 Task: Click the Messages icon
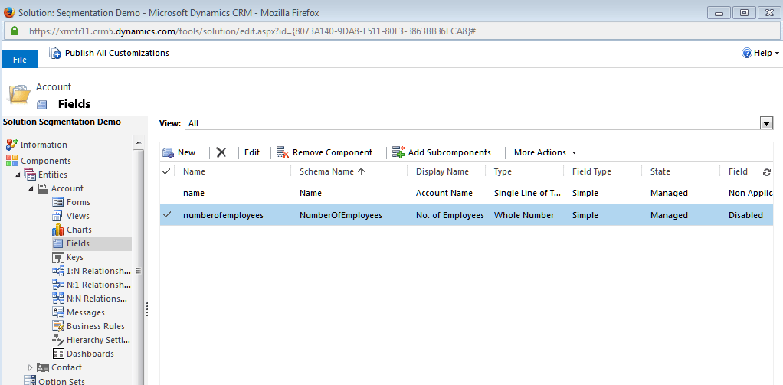coord(58,312)
